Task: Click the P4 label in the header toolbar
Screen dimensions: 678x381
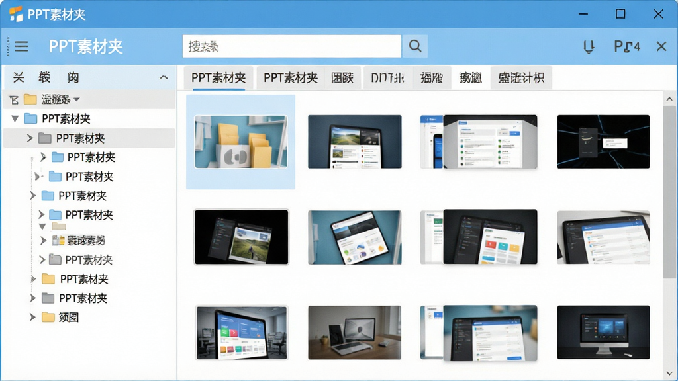Action: click(627, 46)
